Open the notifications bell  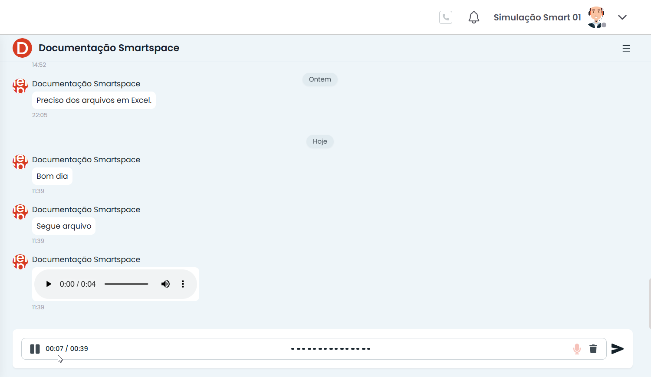point(473,17)
